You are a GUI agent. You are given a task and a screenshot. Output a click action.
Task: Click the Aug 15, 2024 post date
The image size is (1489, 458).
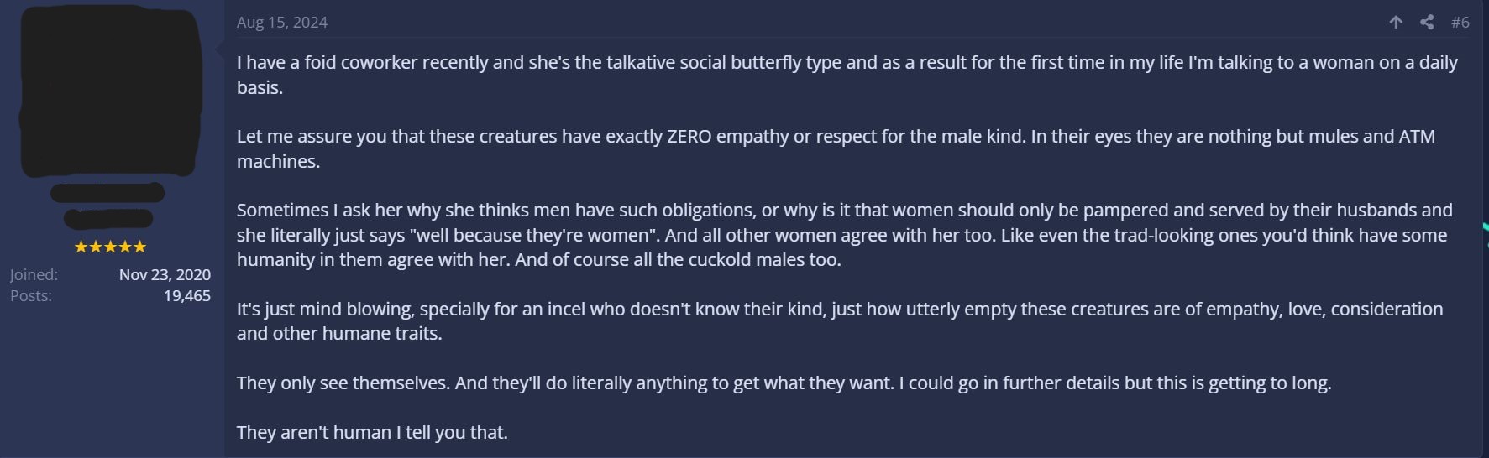coord(282,23)
